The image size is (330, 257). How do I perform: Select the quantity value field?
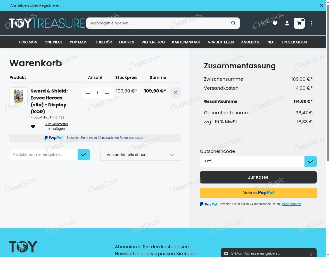coord(97,93)
